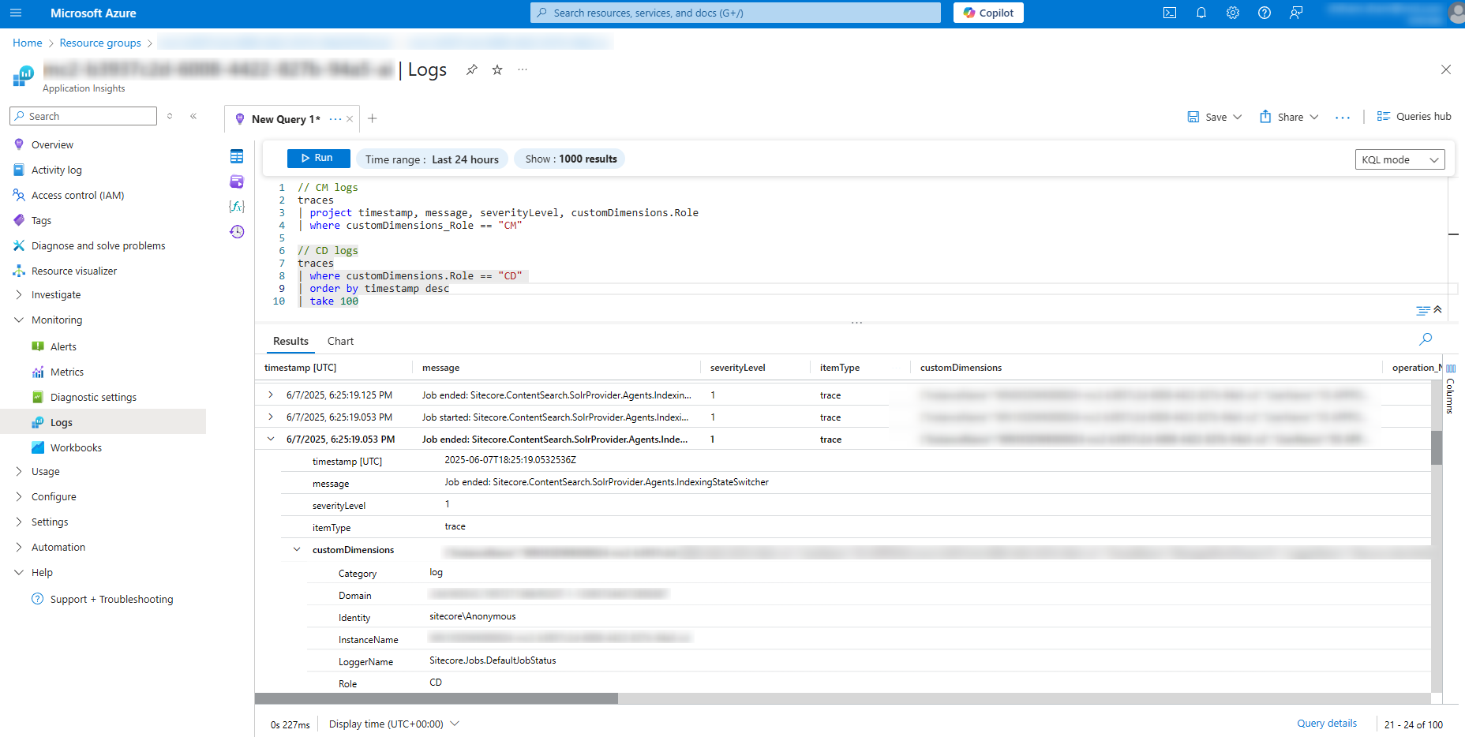Pin the Logs blade to dashboard
The width and height of the screenshot is (1465, 737).
pyautogui.click(x=471, y=69)
